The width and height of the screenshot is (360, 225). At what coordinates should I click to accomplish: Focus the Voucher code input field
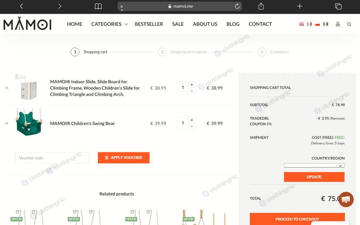coord(52,158)
